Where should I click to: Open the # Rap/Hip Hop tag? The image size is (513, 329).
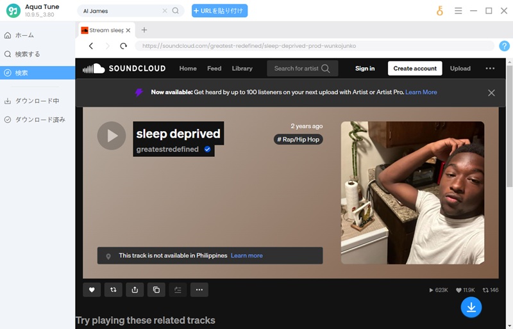(298, 140)
